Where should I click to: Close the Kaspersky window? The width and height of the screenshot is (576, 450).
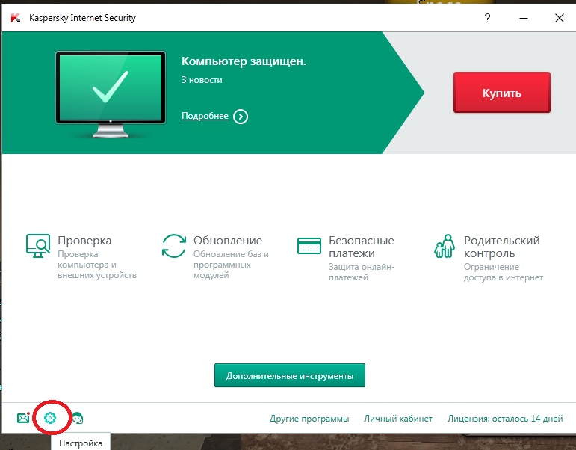[559, 18]
